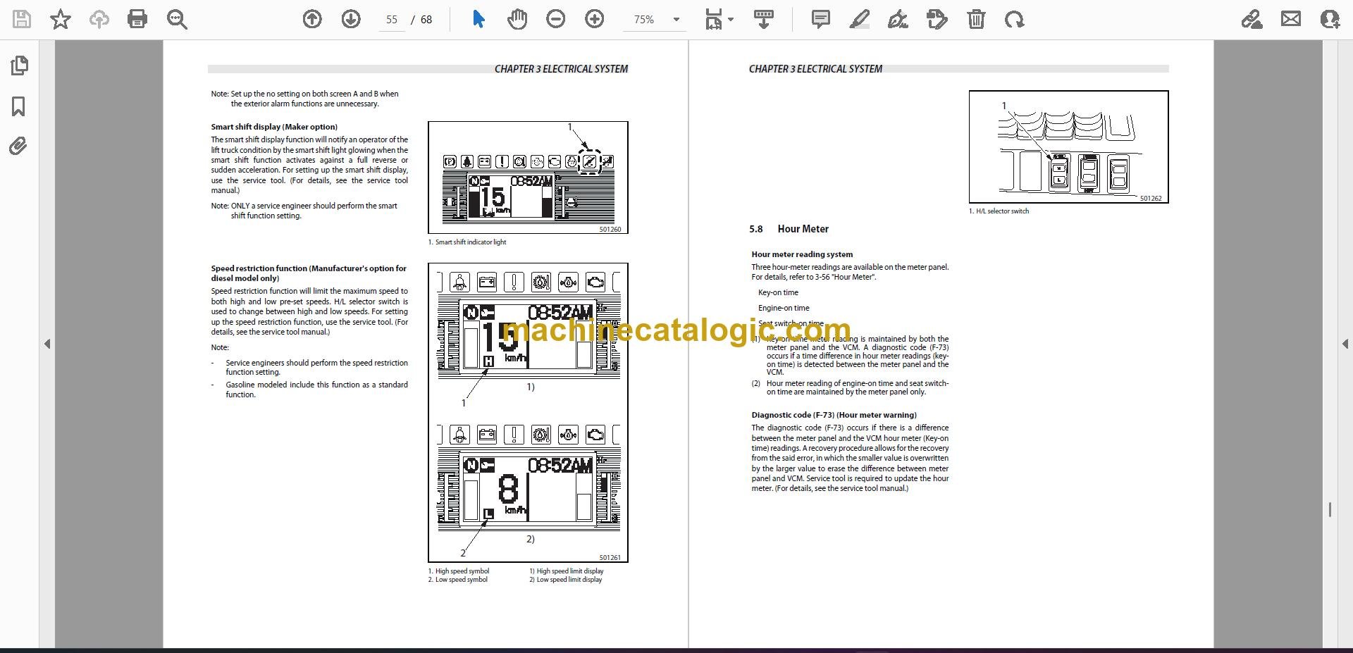Click the H/L selector switch figure 501262
The width and height of the screenshot is (1353, 653).
[1068, 147]
